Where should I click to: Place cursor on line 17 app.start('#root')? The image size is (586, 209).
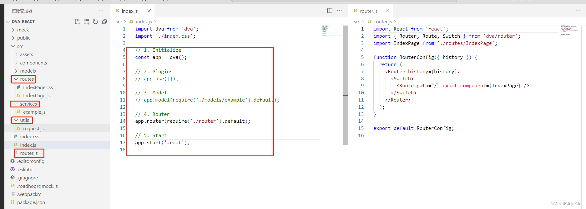pyautogui.click(x=162, y=142)
